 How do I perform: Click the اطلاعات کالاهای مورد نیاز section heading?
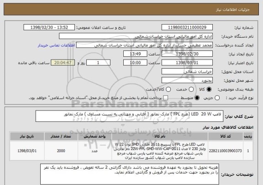[x=228, y=127]
